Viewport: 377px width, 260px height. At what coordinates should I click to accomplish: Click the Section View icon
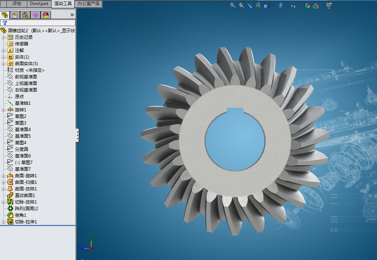pos(258,5)
